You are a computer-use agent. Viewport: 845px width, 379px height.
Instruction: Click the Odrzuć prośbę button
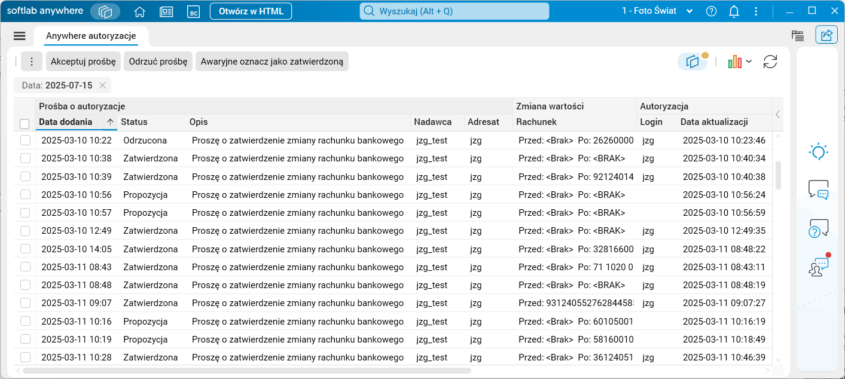pyautogui.click(x=158, y=62)
